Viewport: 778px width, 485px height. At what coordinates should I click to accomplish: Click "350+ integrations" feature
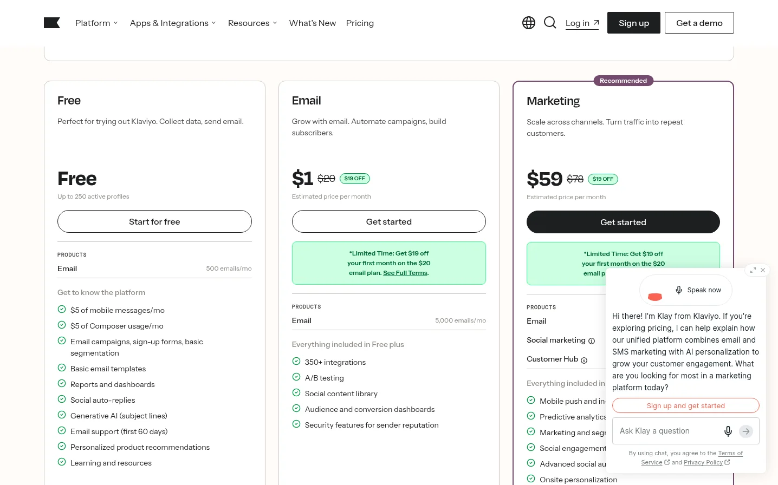(x=335, y=362)
